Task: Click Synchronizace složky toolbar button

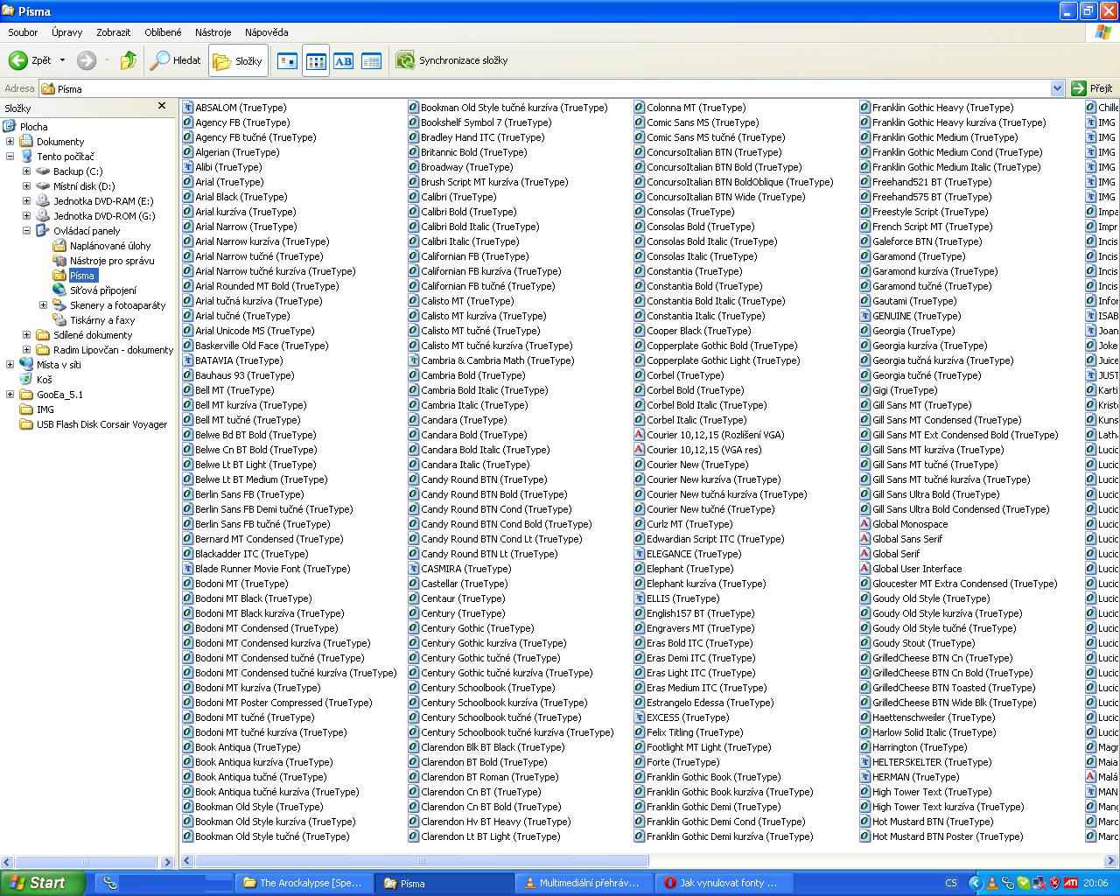Action: point(451,60)
